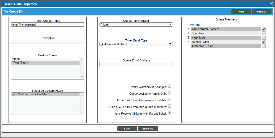Focus the Queue Email Address field

tap(136, 64)
